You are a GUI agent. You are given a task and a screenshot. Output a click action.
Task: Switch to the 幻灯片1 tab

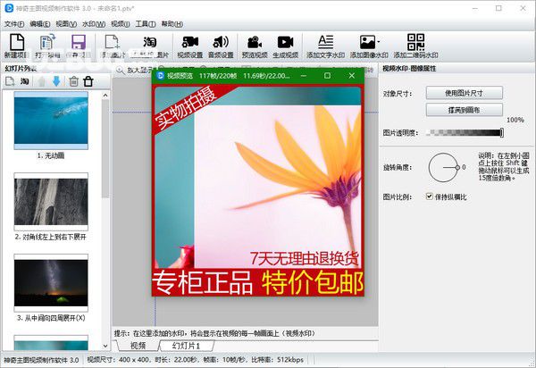187,346
